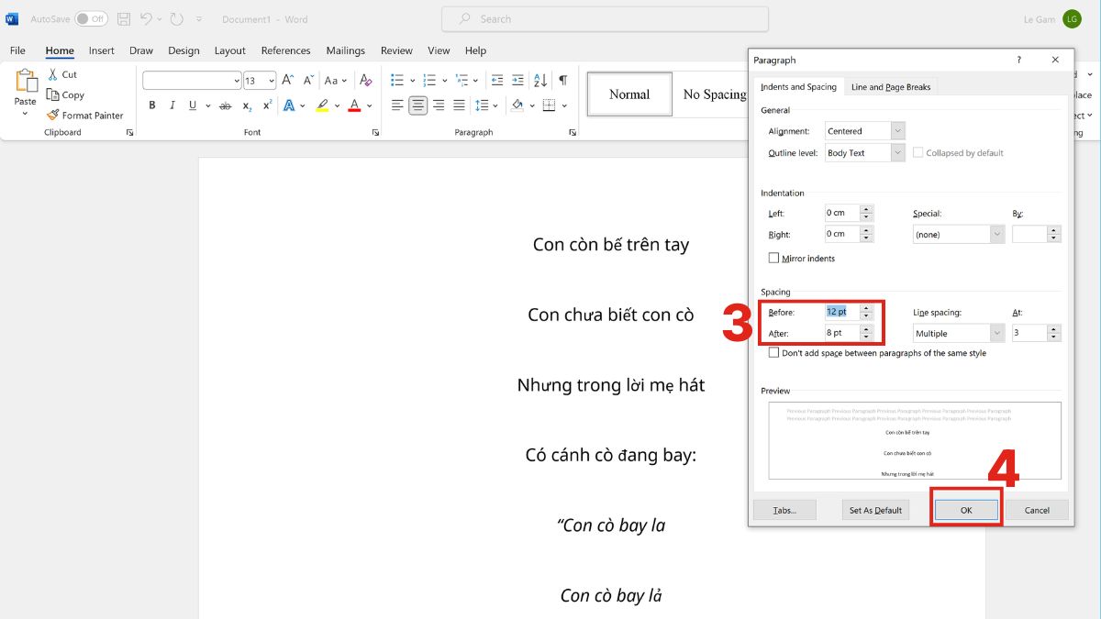Toggle AutoSave switch
Image resolution: width=1101 pixels, height=619 pixels.
pyautogui.click(x=91, y=18)
